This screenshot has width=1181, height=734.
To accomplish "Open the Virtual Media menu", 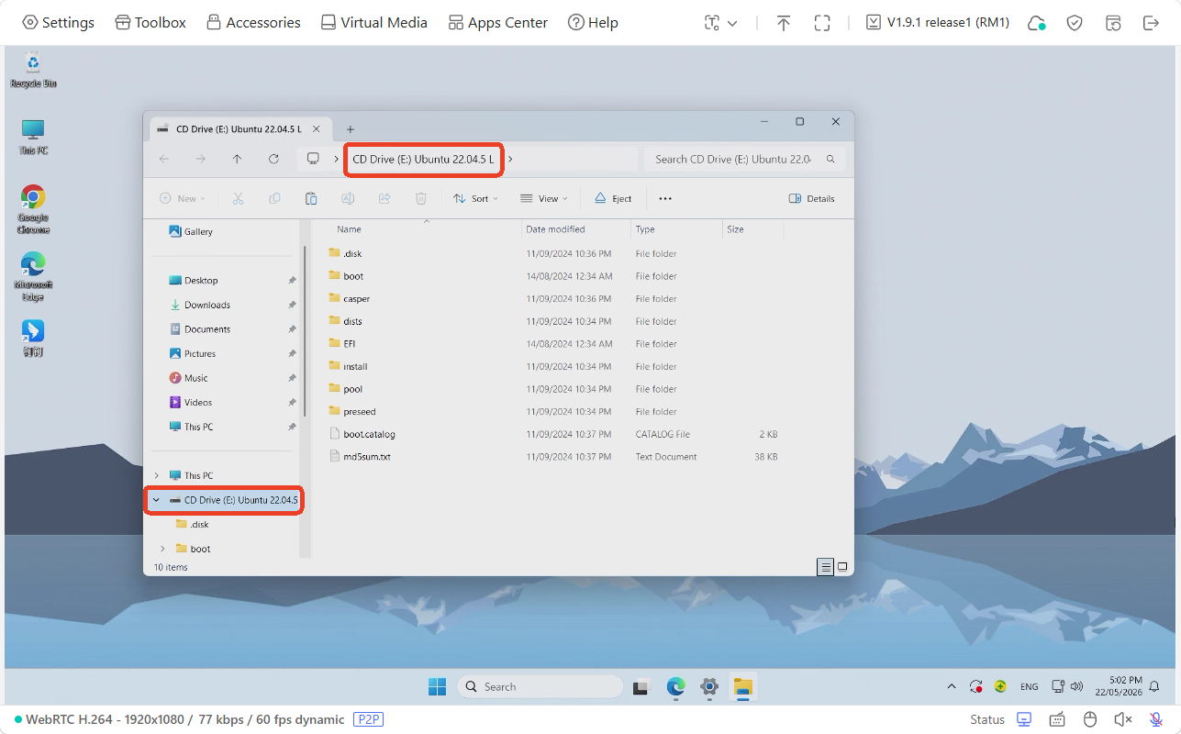I will coord(373,23).
